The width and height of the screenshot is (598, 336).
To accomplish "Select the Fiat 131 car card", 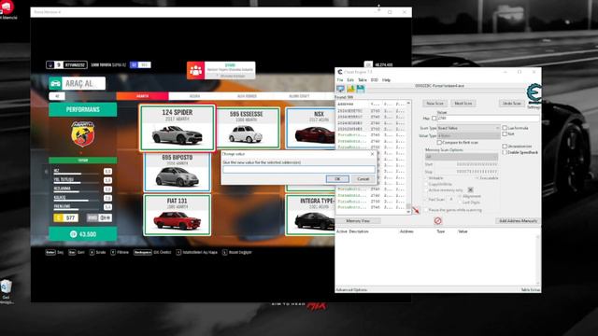I will coord(177,215).
